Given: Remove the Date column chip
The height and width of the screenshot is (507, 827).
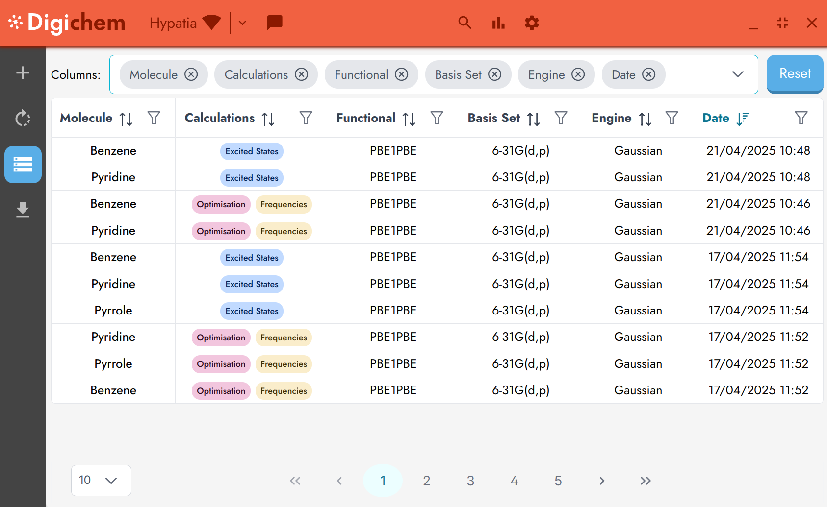Looking at the screenshot, I should tap(649, 74).
